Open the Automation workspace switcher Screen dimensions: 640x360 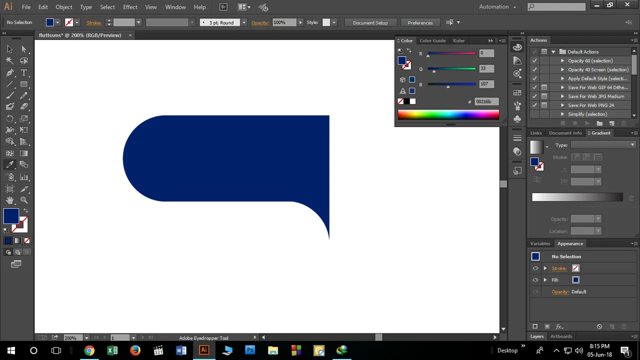[497, 6]
